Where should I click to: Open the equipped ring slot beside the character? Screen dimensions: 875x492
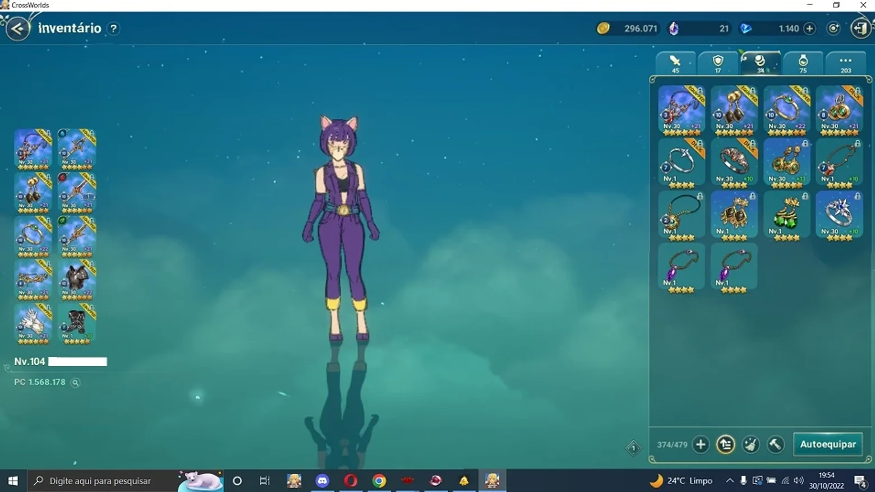pos(33,236)
